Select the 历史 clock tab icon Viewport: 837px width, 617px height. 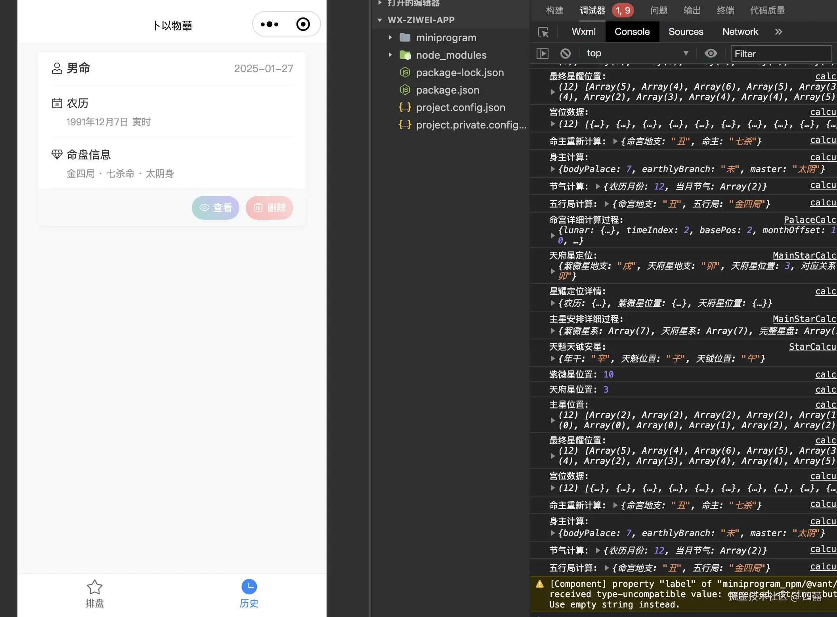(249, 586)
